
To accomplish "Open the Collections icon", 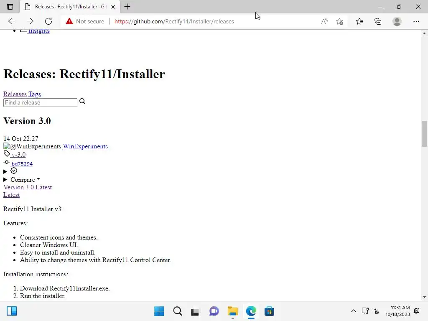I will point(378,21).
